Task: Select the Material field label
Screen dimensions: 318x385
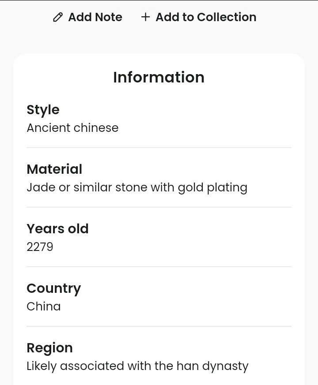Action: coord(54,169)
